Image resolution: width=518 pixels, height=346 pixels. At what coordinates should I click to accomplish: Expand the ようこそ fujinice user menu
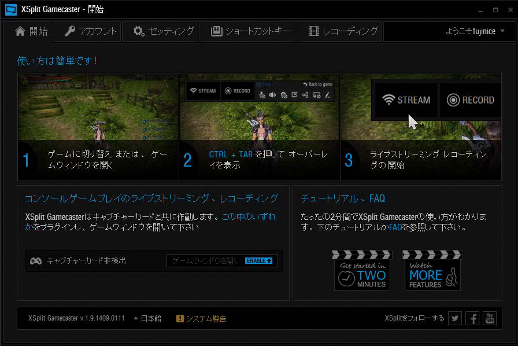(475, 31)
